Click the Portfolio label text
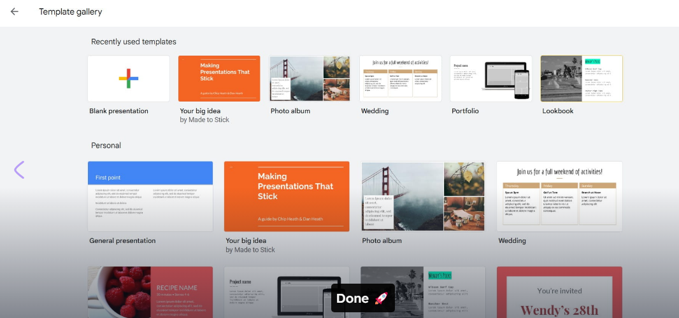 coord(465,111)
